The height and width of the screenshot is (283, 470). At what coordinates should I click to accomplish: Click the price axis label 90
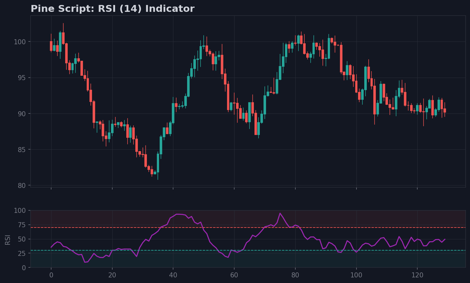pyautogui.click(x=22, y=114)
